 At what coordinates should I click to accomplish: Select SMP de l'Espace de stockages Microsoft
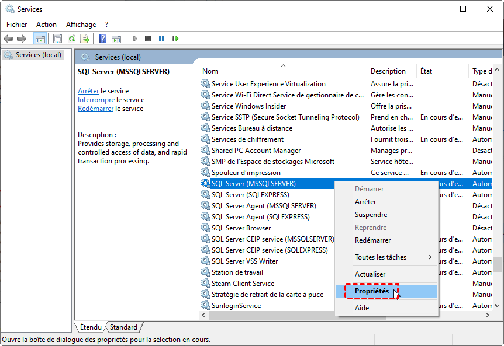347,161
